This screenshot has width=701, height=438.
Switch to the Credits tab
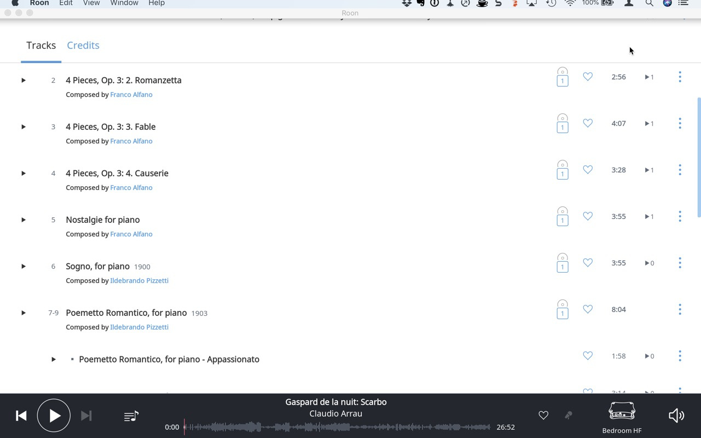click(x=83, y=45)
